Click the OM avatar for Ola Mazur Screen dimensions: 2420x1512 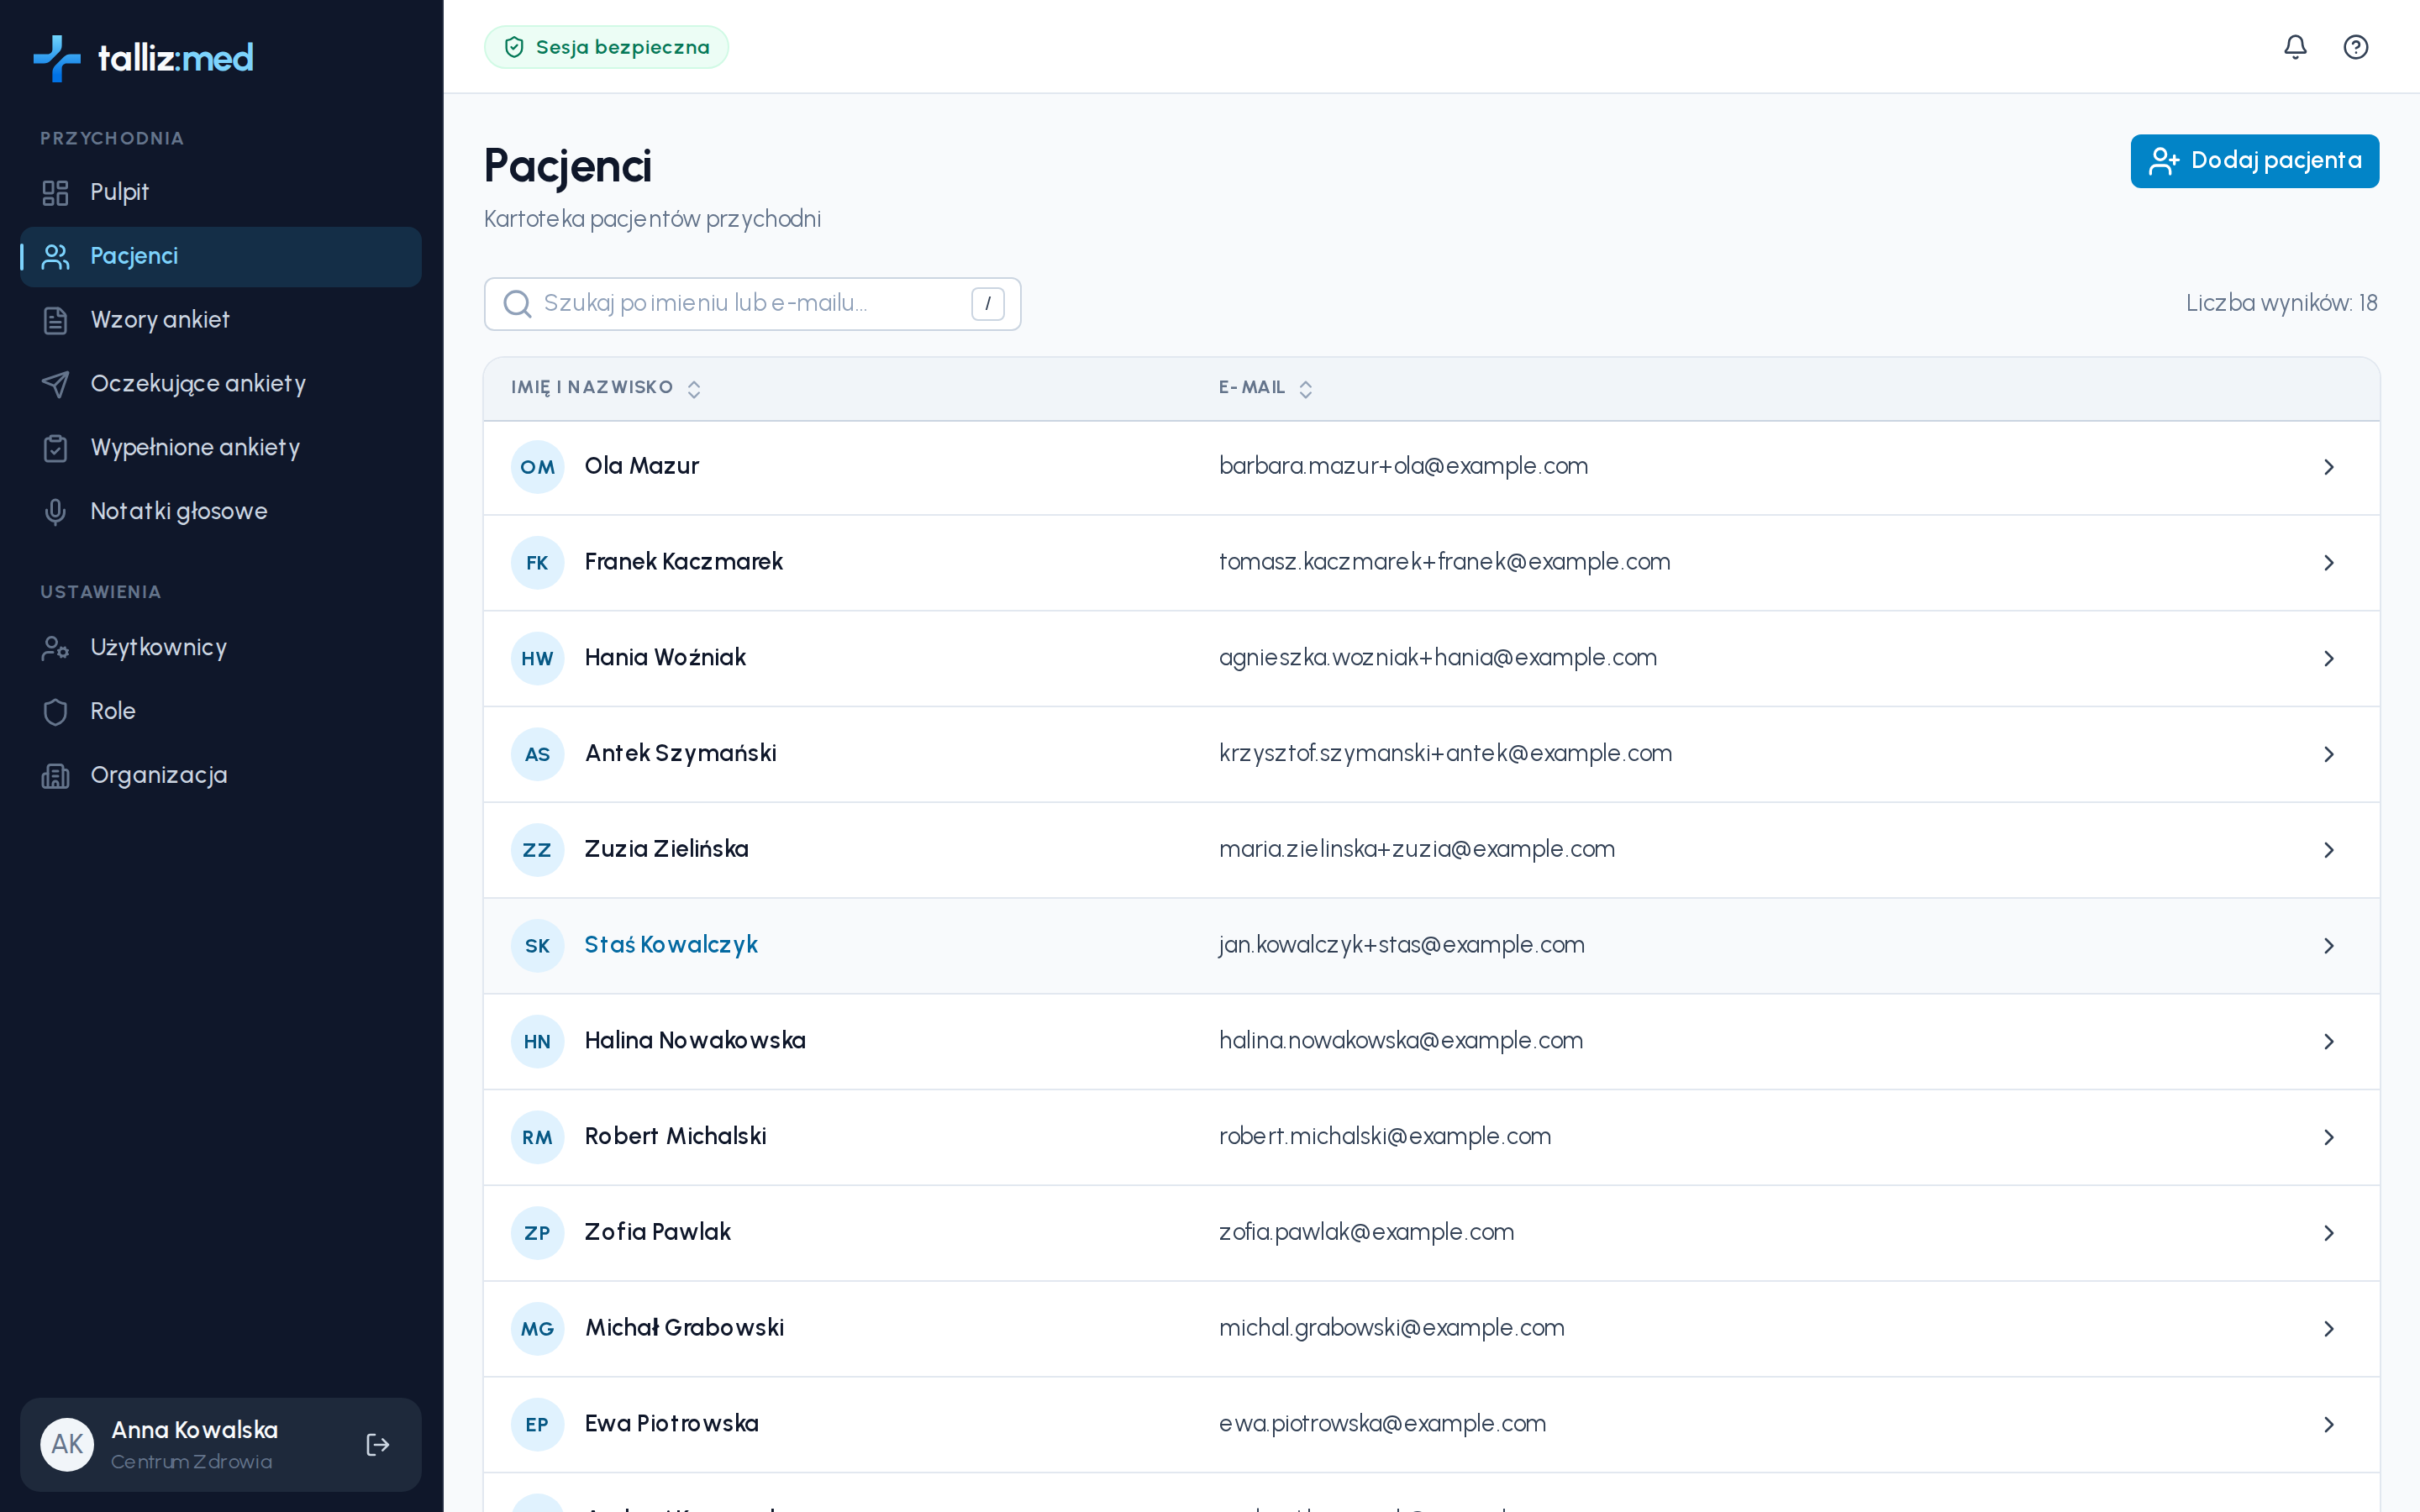[x=537, y=467]
